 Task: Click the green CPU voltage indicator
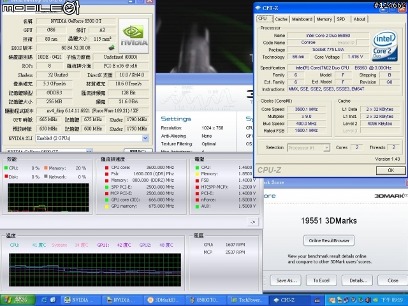click(197, 168)
